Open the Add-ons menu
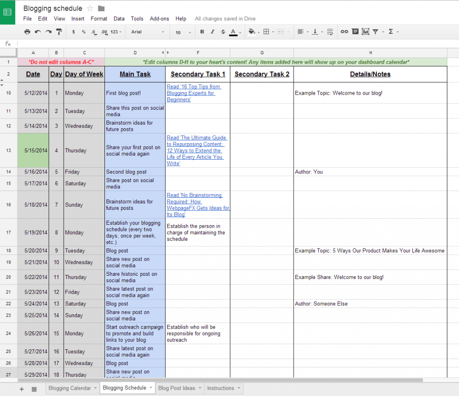The width and height of the screenshot is (459, 396). (x=159, y=19)
